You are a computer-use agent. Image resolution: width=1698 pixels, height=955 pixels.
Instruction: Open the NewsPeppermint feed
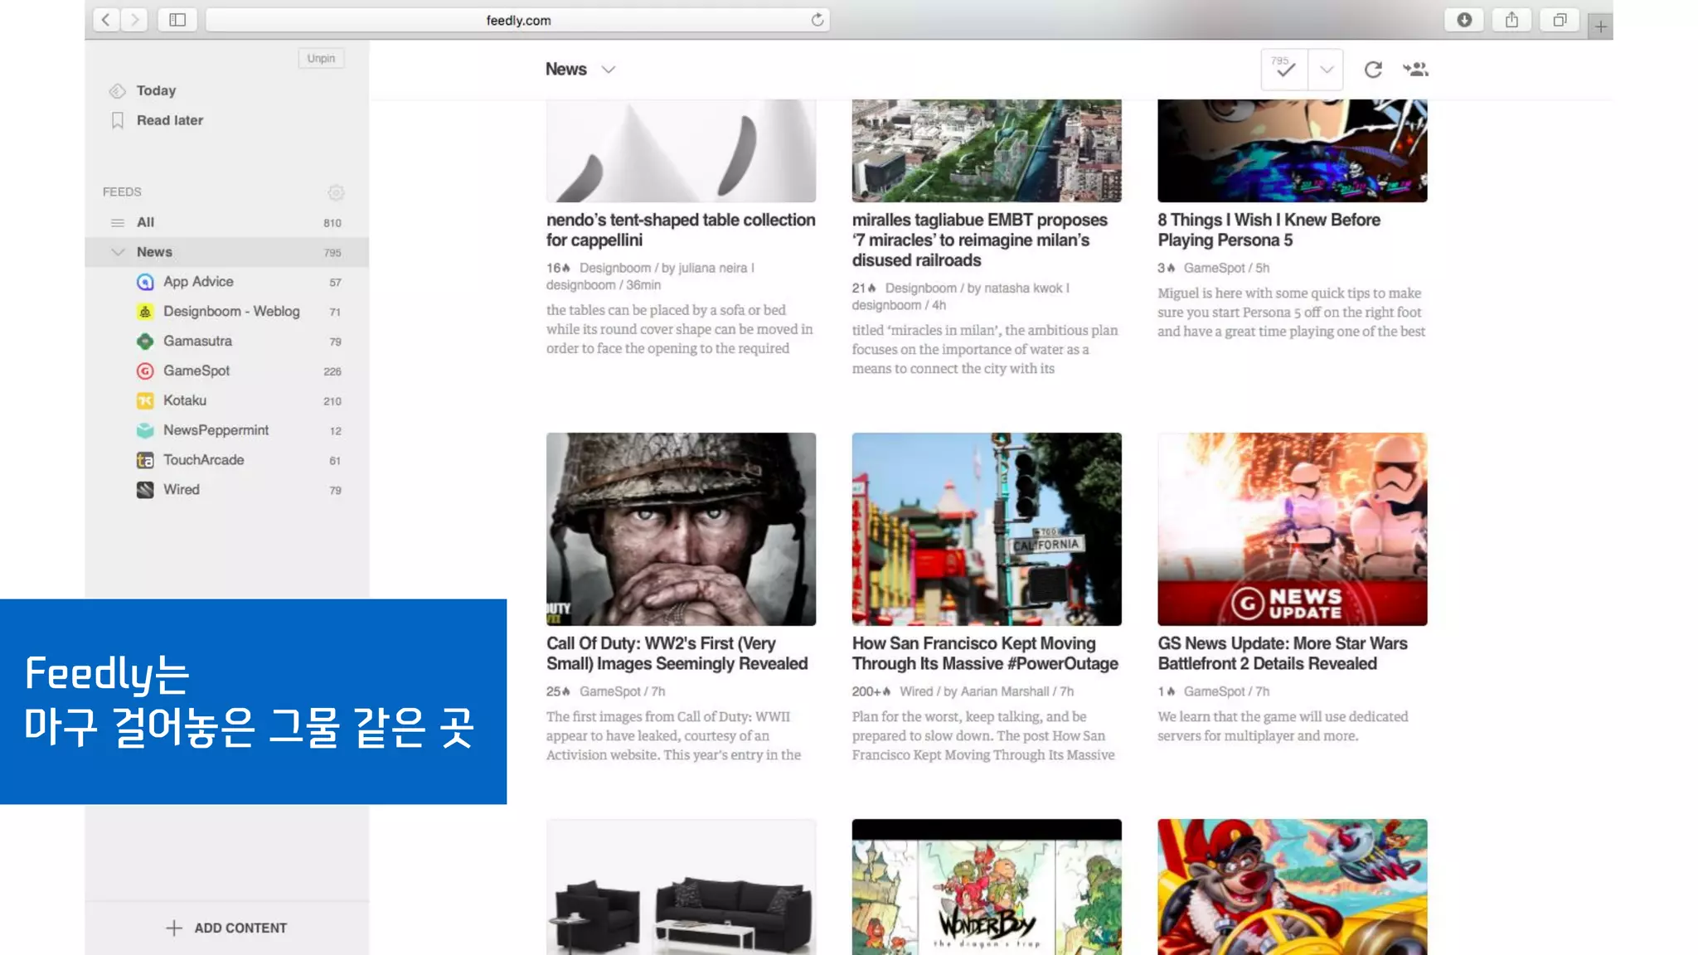pos(226,431)
